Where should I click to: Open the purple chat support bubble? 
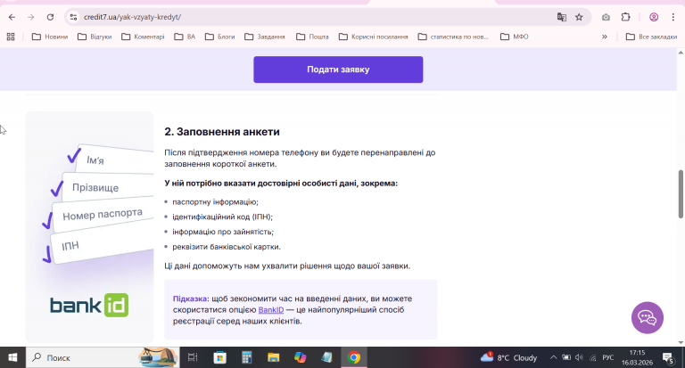[x=647, y=317]
